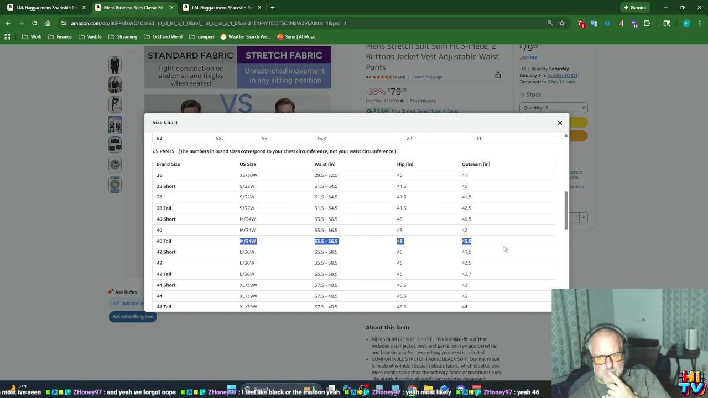Open the Quantity dropdown
Screen dimensions: 708x398
pyautogui.click(x=553, y=108)
